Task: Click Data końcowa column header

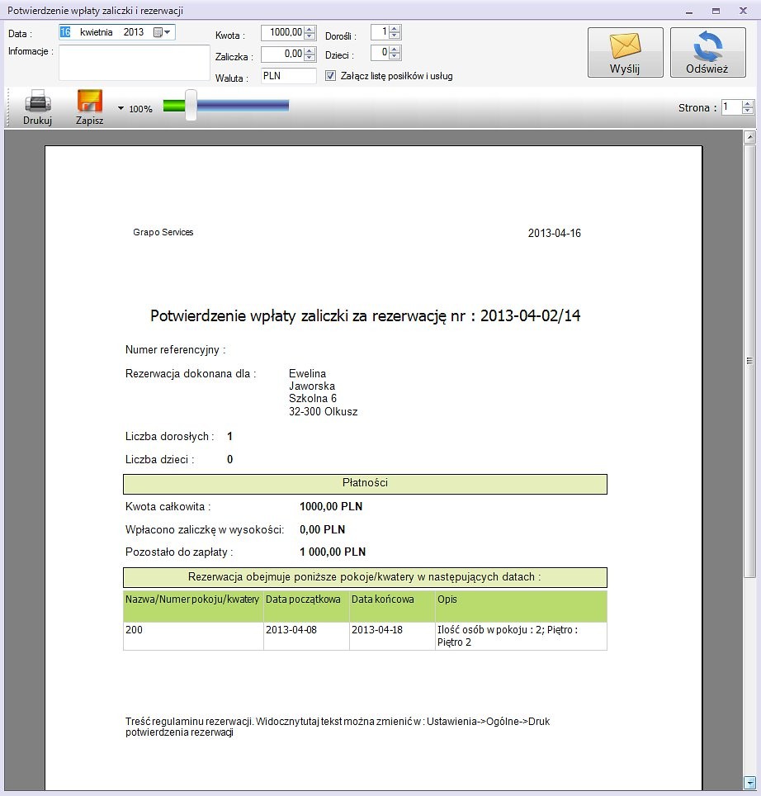Action: (392, 606)
